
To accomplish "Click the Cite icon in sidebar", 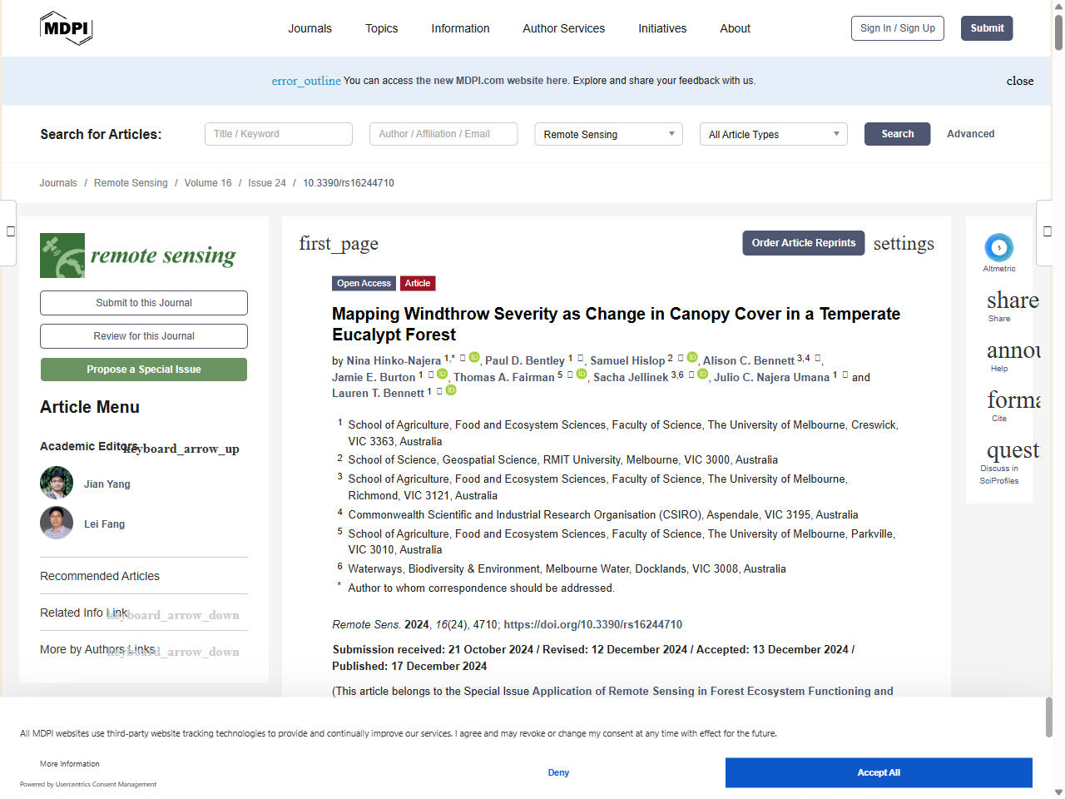I will click(x=1012, y=400).
